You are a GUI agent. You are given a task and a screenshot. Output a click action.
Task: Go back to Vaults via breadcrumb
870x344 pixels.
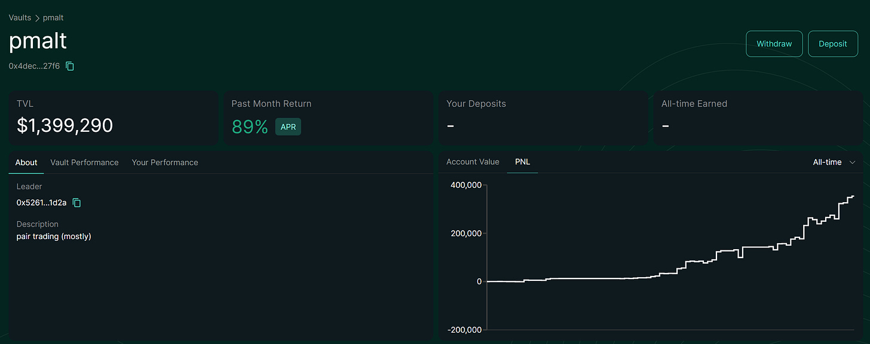20,18
